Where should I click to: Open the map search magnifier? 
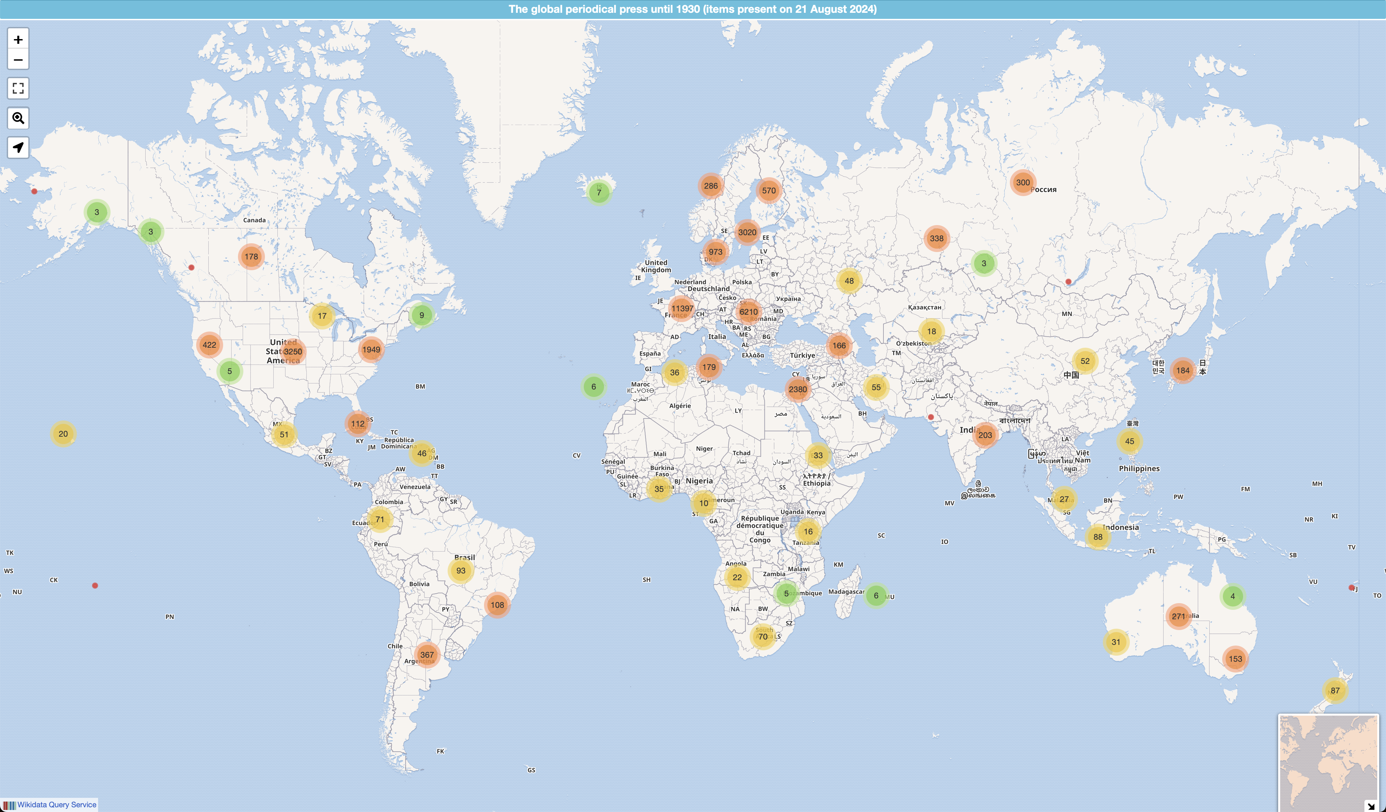18,118
